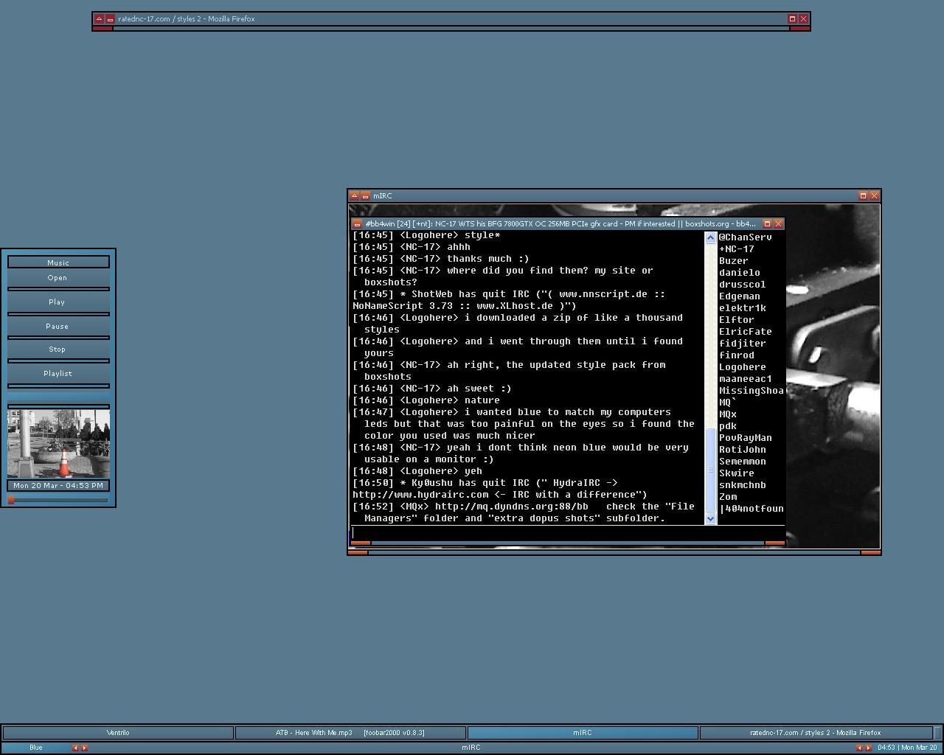This screenshot has width=944, height=755.
Task: Roll up the mIRC window using shade arrow icon
Action: coord(354,196)
